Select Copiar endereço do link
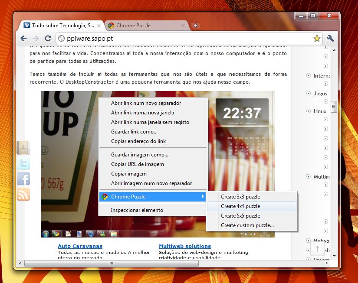Screen dimensions: 358x283 tap(153, 141)
